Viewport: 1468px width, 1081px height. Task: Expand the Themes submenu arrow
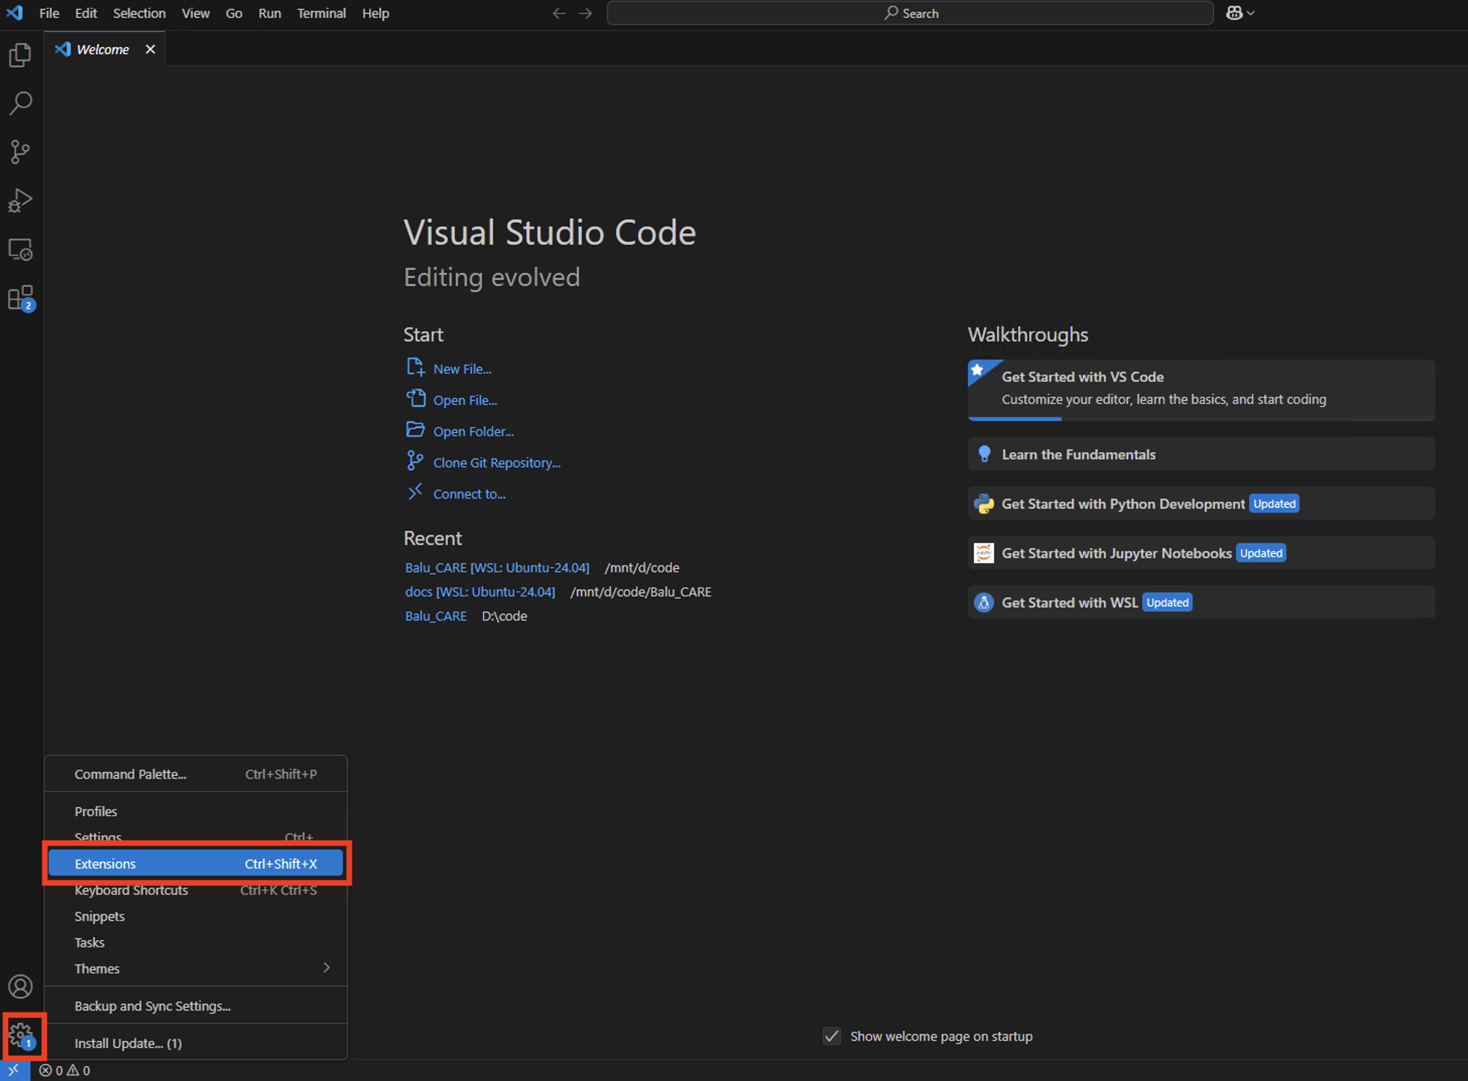[x=326, y=967]
